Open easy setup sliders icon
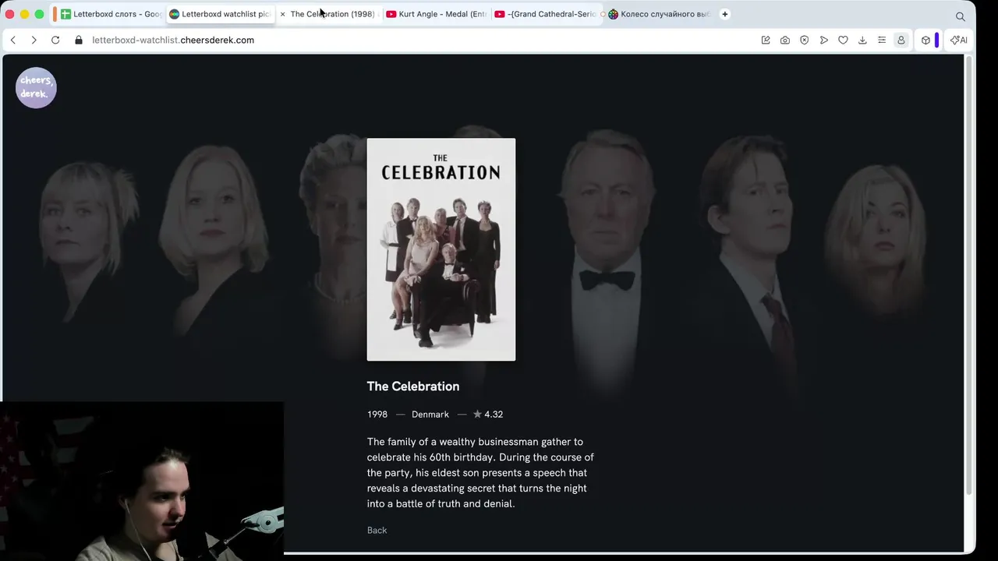 (882, 40)
